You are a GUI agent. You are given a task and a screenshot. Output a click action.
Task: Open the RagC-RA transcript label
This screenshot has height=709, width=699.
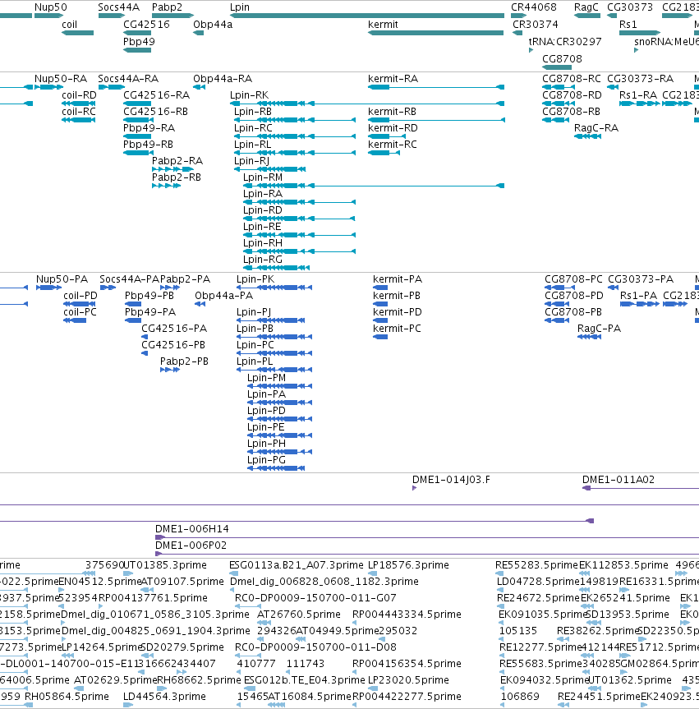click(x=596, y=128)
